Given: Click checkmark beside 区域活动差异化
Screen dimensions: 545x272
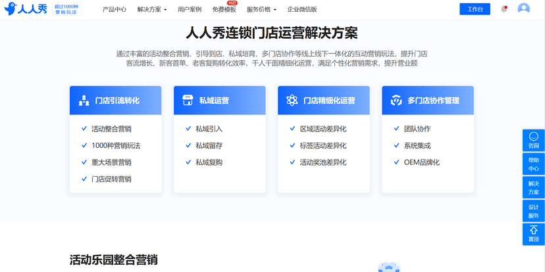Looking at the screenshot, I should point(292,129).
